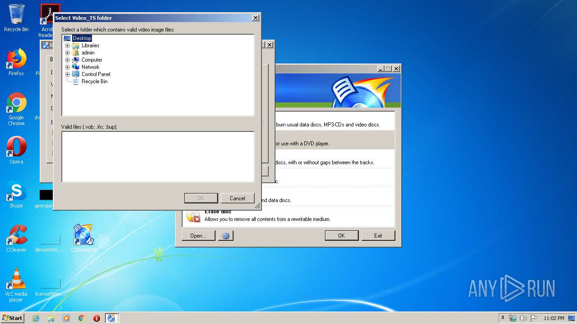Image resolution: width=577 pixels, height=324 pixels.
Task: Launch Chrome from the taskbar
Action: pos(81,318)
